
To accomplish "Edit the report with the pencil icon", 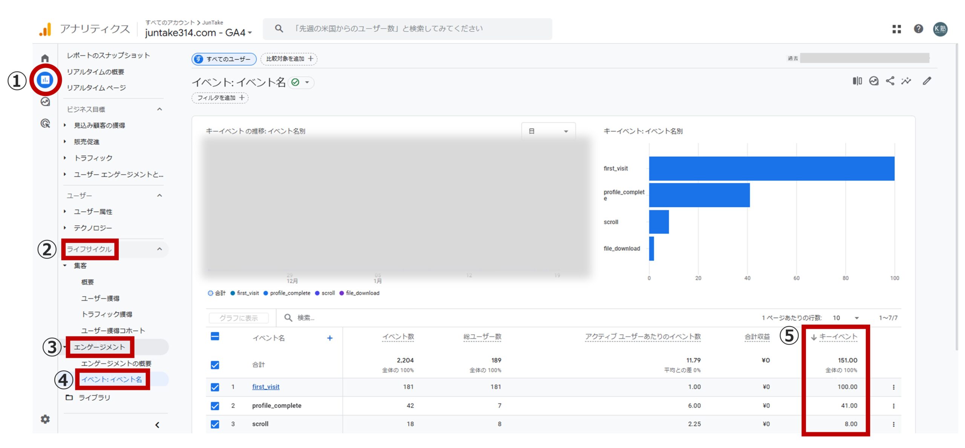I will click(x=926, y=81).
